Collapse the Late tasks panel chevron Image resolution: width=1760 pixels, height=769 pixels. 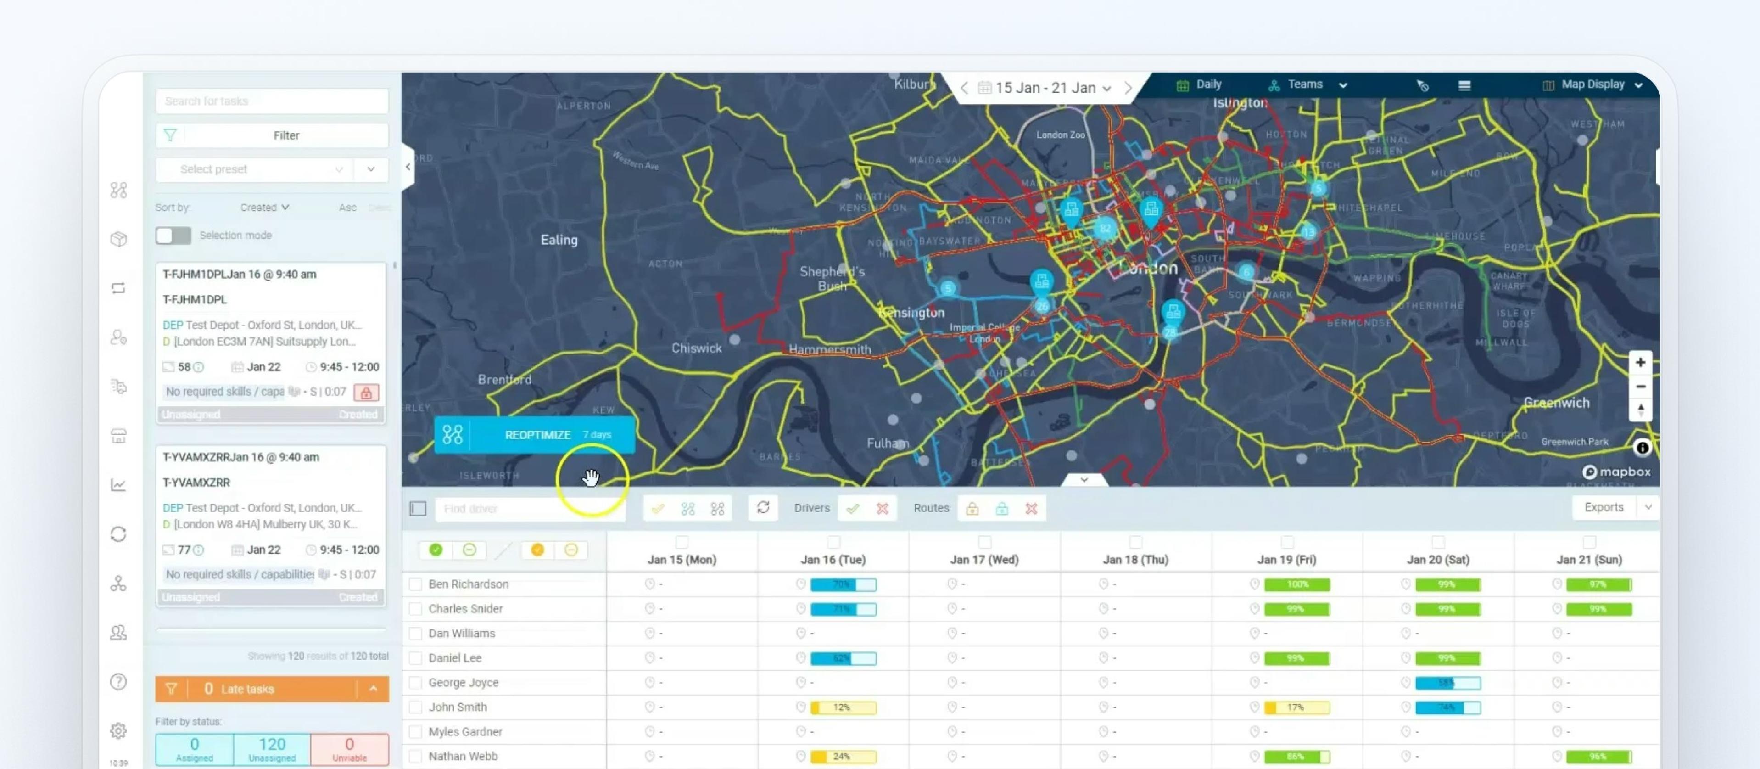point(373,689)
